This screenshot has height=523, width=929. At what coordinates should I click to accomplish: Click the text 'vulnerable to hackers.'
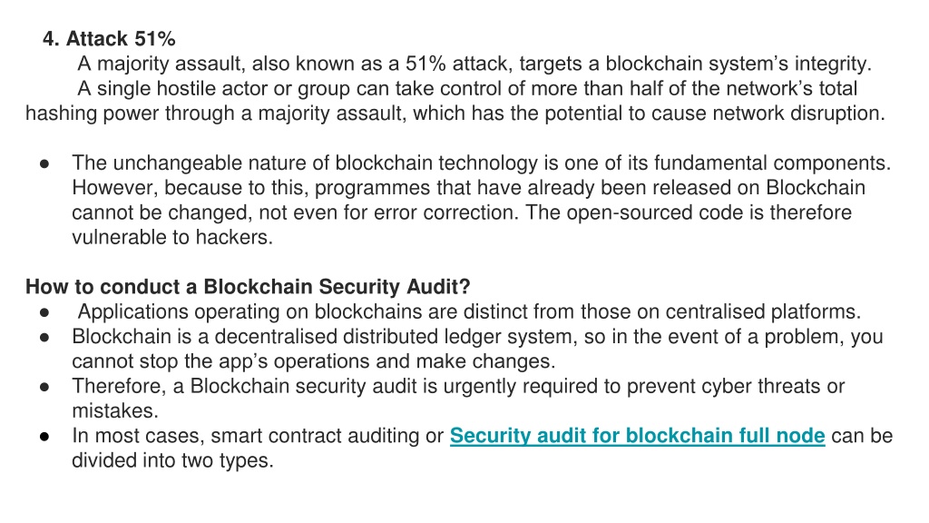pos(172,237)
